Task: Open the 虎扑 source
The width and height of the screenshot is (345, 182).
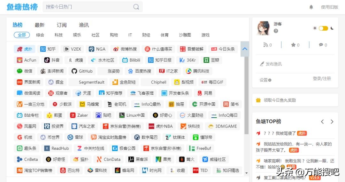Action: [x=25, y=49]
